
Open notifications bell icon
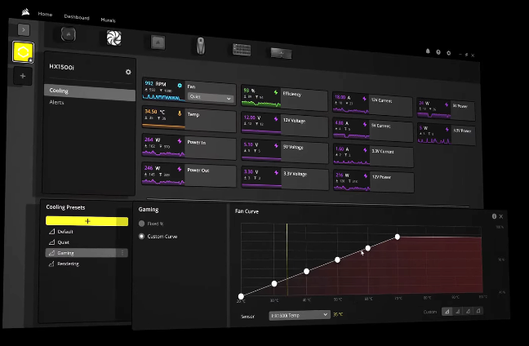[428, 51]
